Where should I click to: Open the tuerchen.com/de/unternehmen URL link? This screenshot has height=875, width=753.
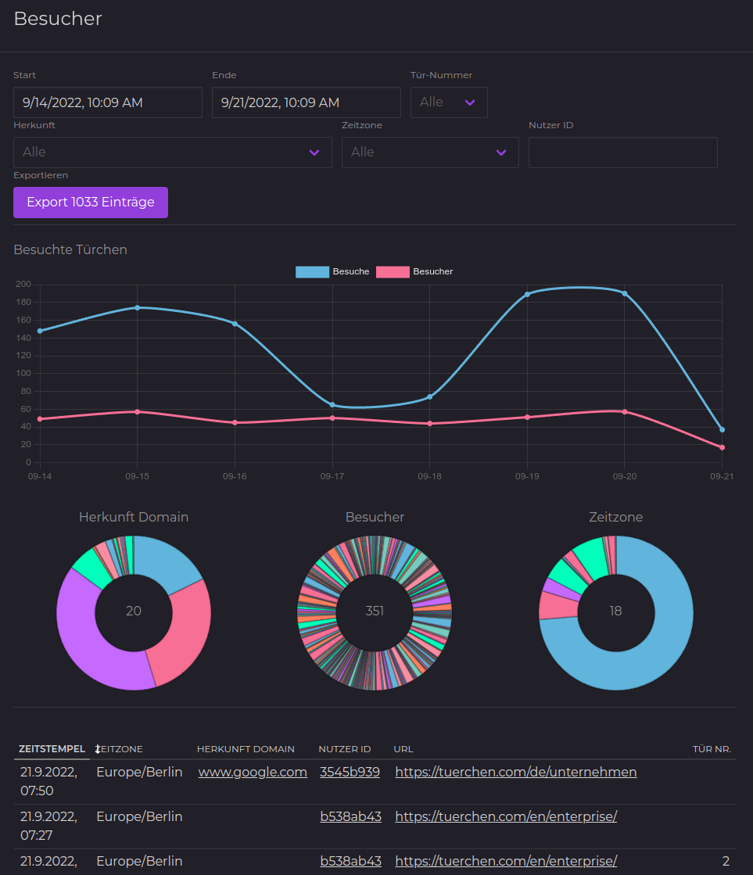pyautogui.click(x=515, y=772)
